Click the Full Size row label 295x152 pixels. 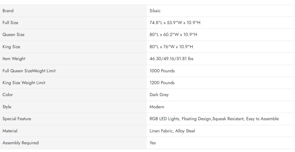pyautogui.click(x=10, y=23)
